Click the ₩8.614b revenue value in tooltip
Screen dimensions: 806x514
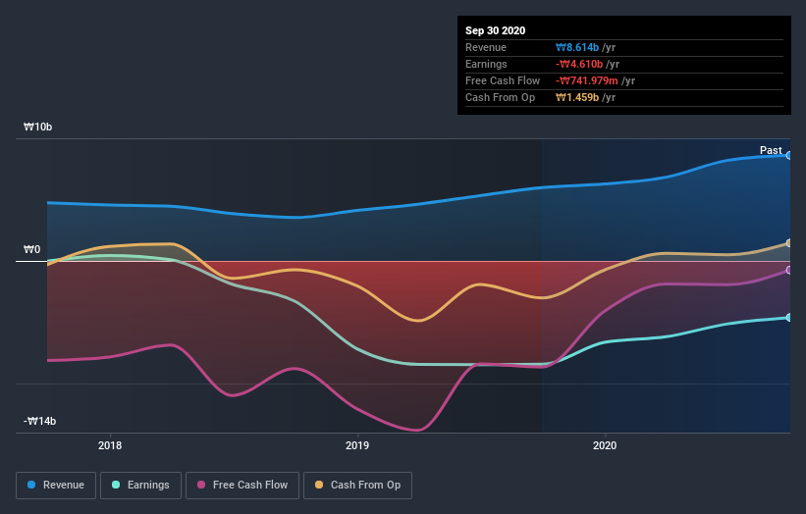[576, 47]
